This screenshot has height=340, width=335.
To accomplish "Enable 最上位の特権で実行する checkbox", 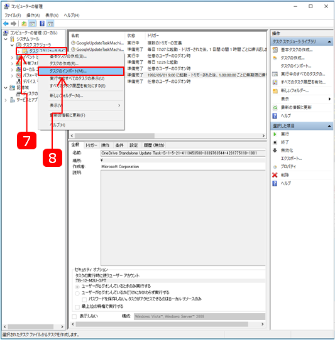I will point(77,307).
